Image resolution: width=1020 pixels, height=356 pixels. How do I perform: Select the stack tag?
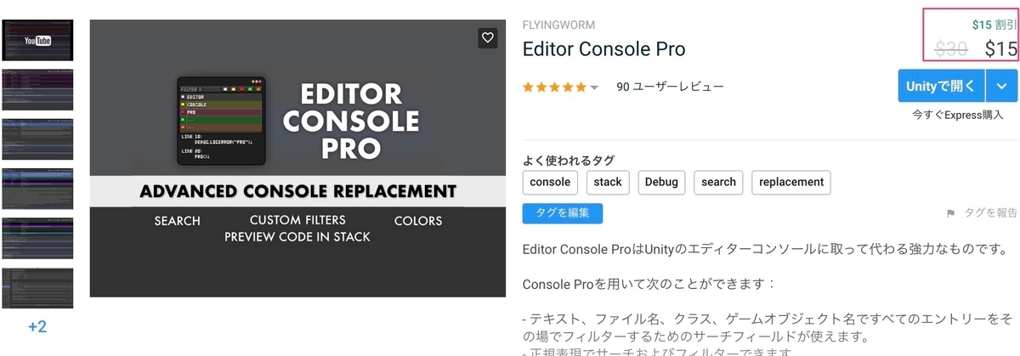[608, 182]
